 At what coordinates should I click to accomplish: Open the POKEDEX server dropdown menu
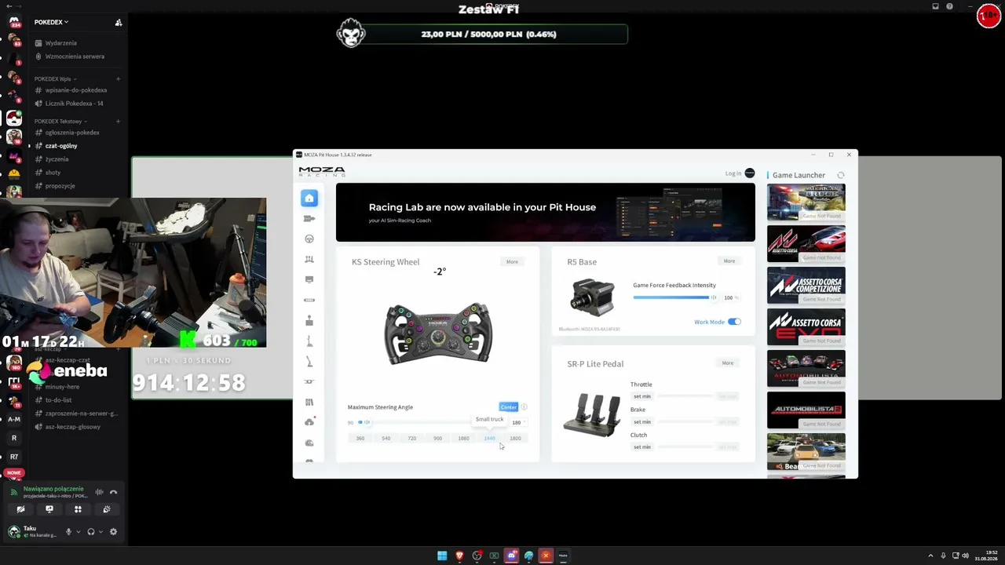pyautogui.click(x=51, y=22)
